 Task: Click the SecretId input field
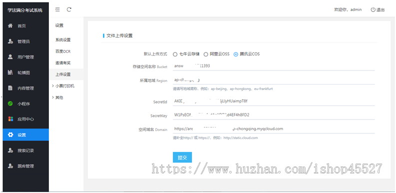coord(274,101)
